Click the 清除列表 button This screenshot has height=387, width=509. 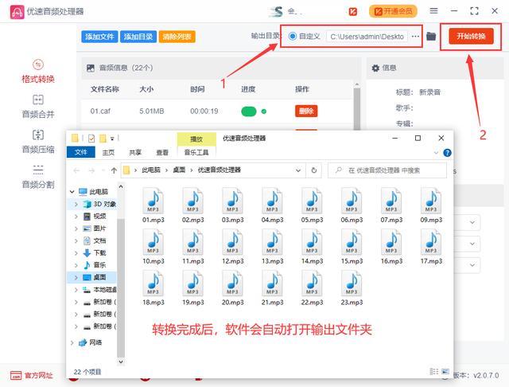point(177,37)
